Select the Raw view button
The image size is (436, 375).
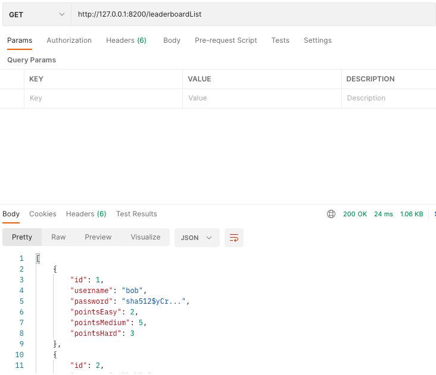pyautogui.click(x=58, y=237)
